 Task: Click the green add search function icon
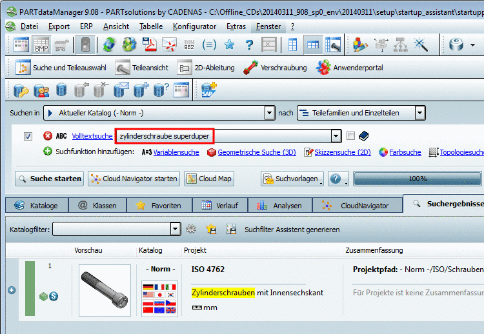click(x=48, y=152)
